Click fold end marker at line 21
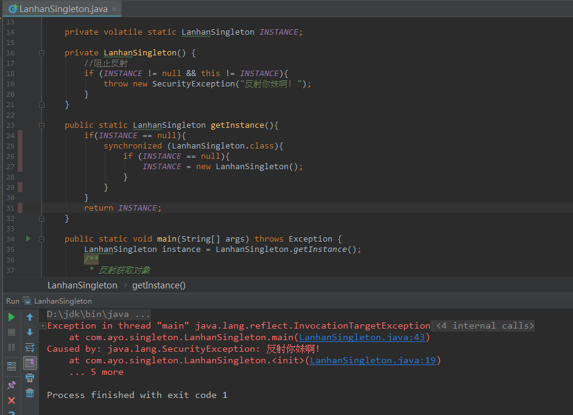This screenshot has width=573, height=415. [x=41, y=105]
